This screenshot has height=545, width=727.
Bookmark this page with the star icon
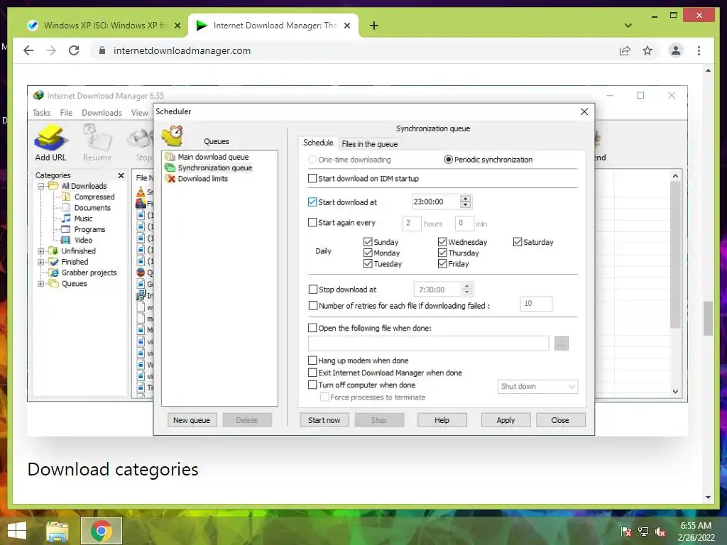pos(647,50)
